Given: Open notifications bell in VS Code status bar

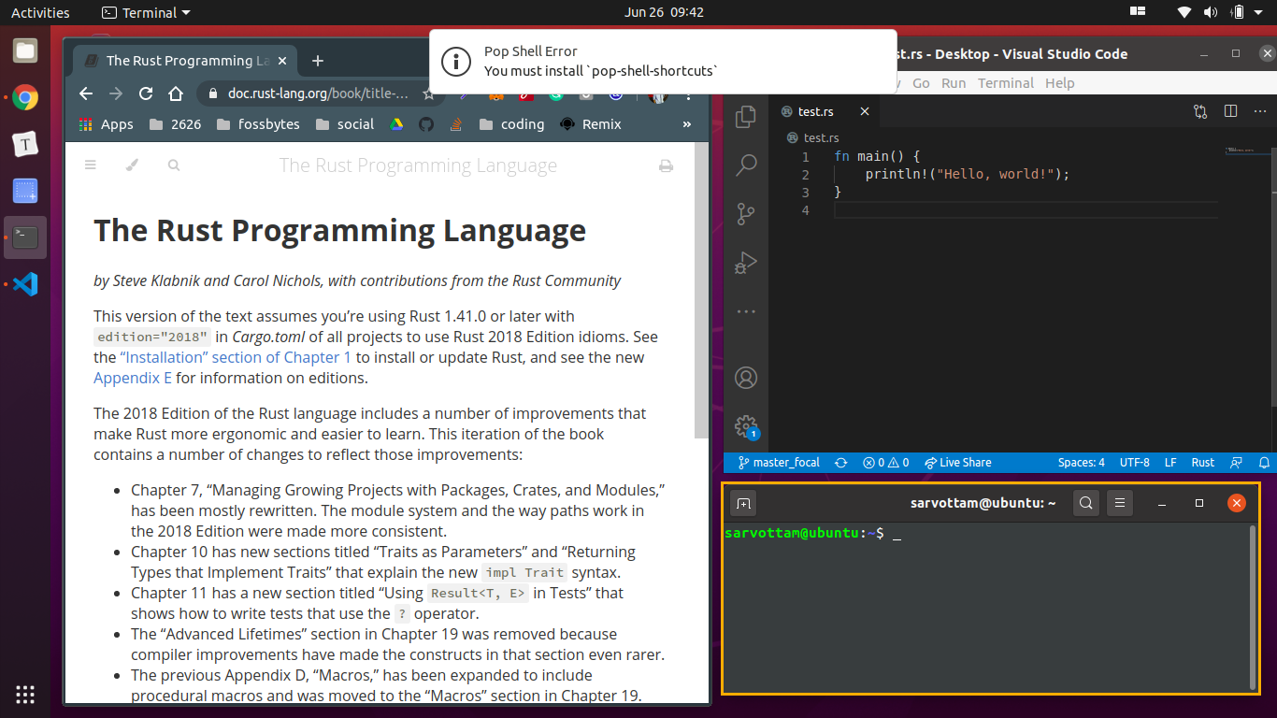Looking at the screenshot, I should [1265, 463].
